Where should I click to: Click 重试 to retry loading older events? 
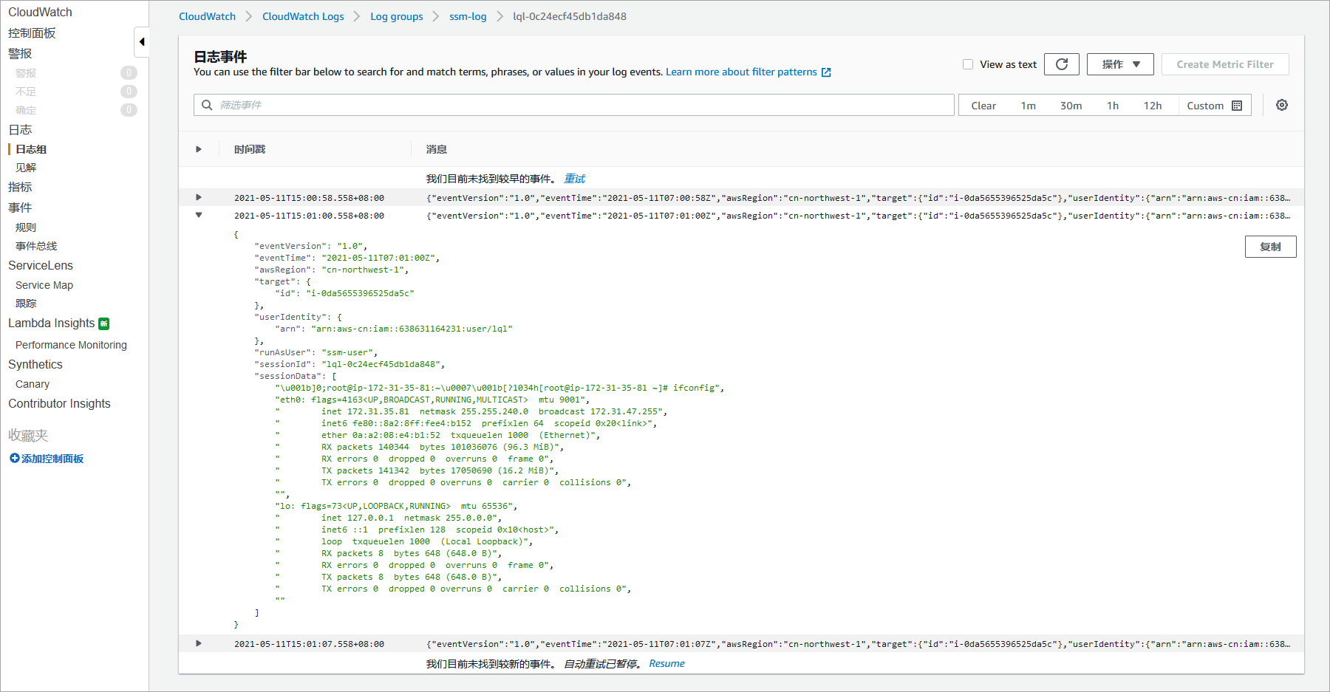(x=574, y=179)
